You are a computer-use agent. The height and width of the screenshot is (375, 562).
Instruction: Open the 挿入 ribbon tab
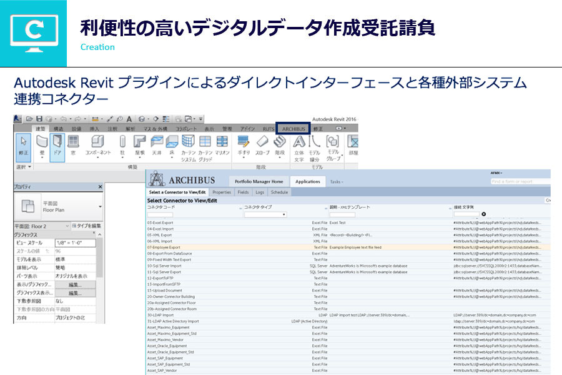[x=94, y=129]
